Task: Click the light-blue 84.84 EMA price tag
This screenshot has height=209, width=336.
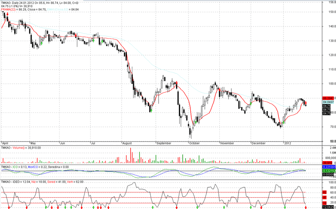Action: (x=329, y=102)
